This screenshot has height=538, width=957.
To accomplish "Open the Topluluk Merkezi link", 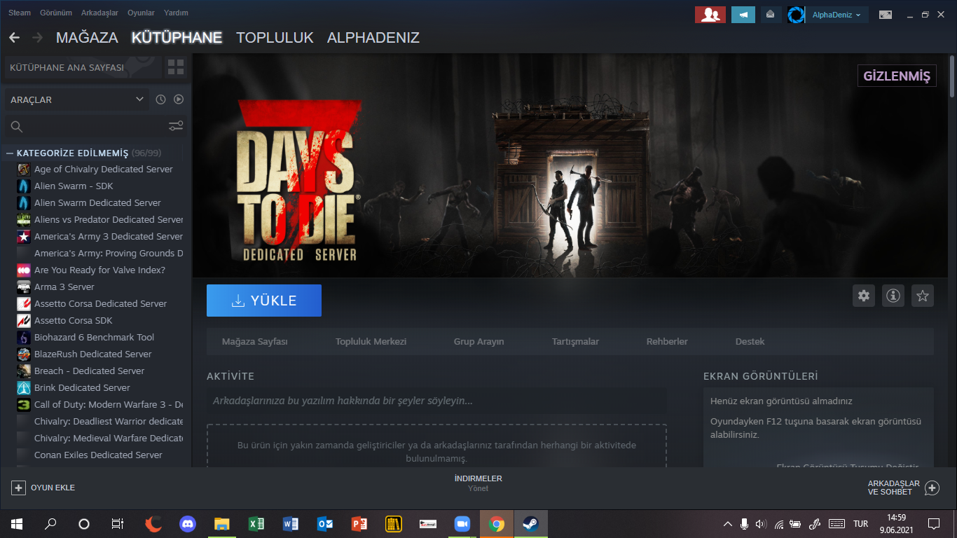I will pos(371,342).
